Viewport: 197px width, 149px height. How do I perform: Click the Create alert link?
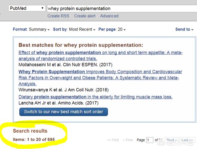[x=85, y=16]
